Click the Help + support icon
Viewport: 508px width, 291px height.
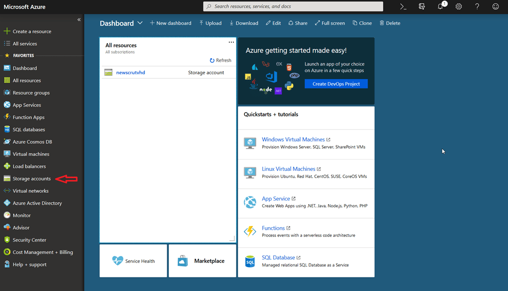[7, 264]
